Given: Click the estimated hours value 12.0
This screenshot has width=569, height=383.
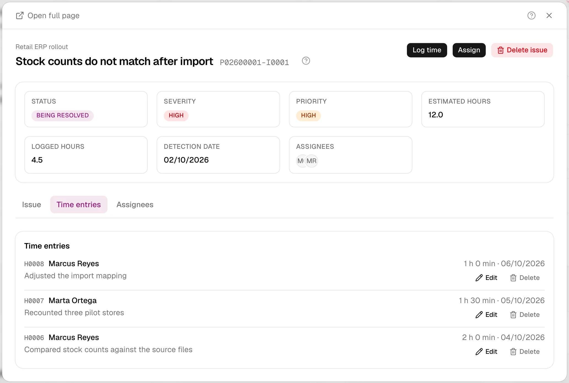Looking at the screenshot, I should [436, 115].
